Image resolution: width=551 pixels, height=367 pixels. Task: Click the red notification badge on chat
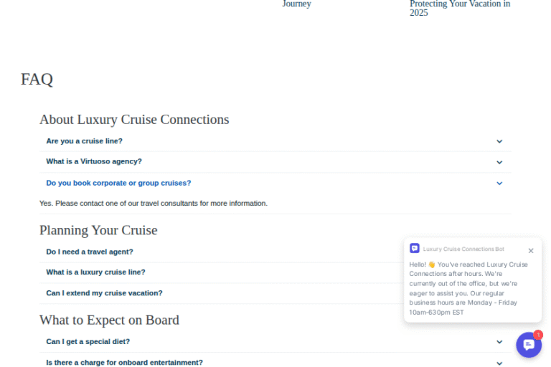tap(538, 335)
